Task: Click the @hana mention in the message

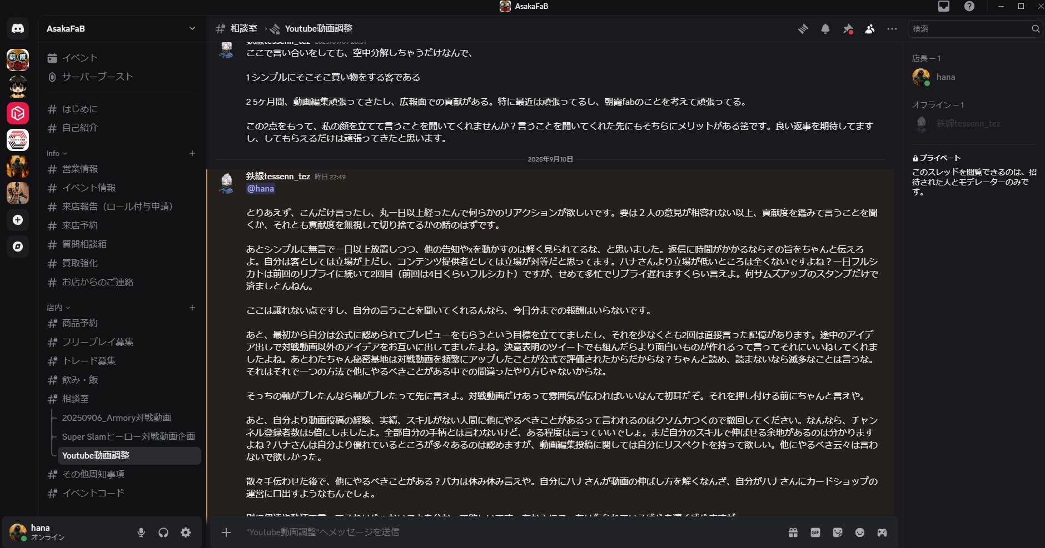Action: pyautogui.click(x=261, y=189)
